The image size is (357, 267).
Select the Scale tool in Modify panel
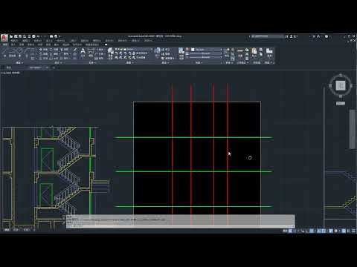point(54,58)
